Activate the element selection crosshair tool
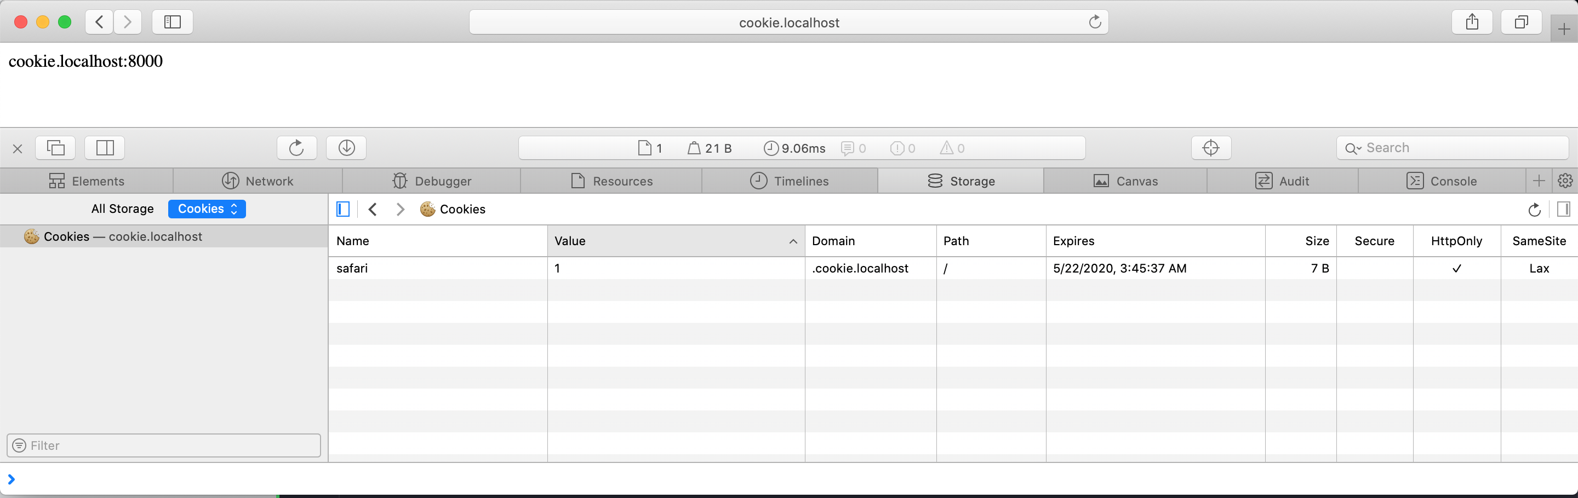The height and width of the screenshot is (498, 1578). (x=1210, y=147)
